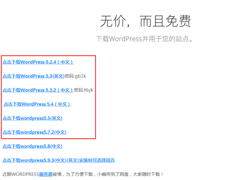Viewport: 226px width, 180px height.
Task: Click the 大家随时下载！ text ending the paragraph
Action: (x=148, y=174)
